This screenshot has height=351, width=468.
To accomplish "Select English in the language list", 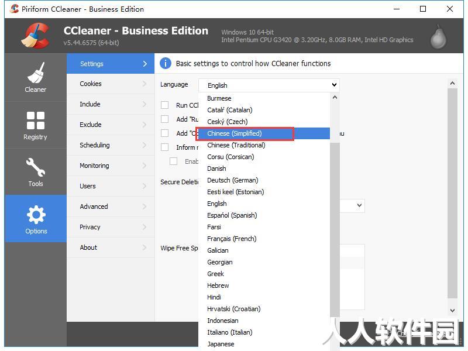I will point(264,204).
